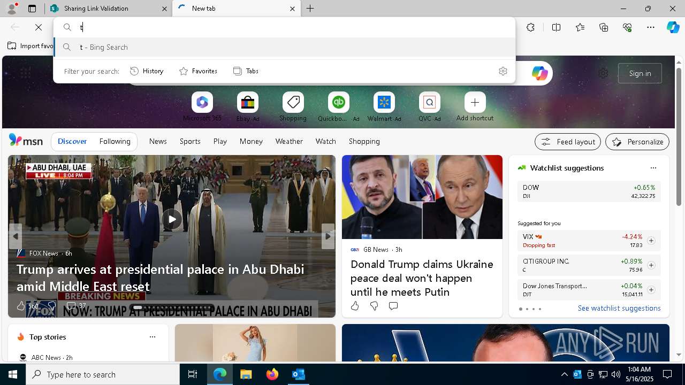Select the Discover feed tab

pyautogui.click(x=72, y=141)
